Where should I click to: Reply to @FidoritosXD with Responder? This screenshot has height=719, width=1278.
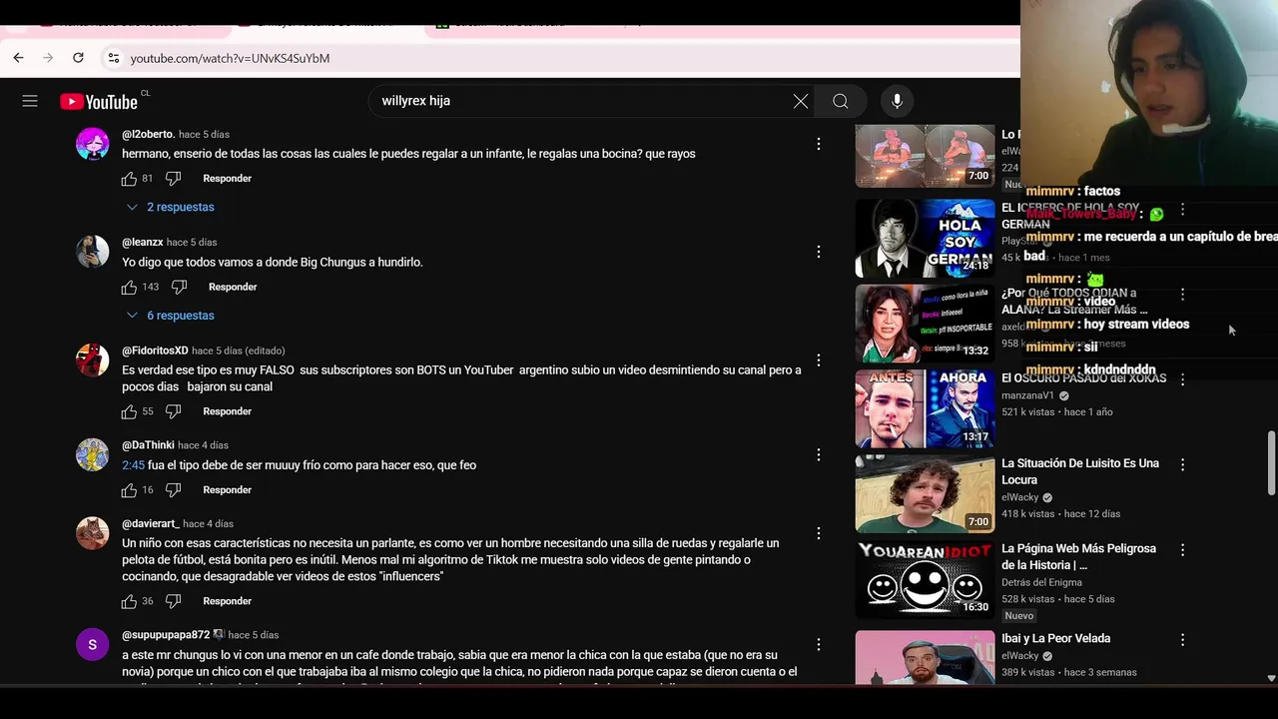coord(227,411)
